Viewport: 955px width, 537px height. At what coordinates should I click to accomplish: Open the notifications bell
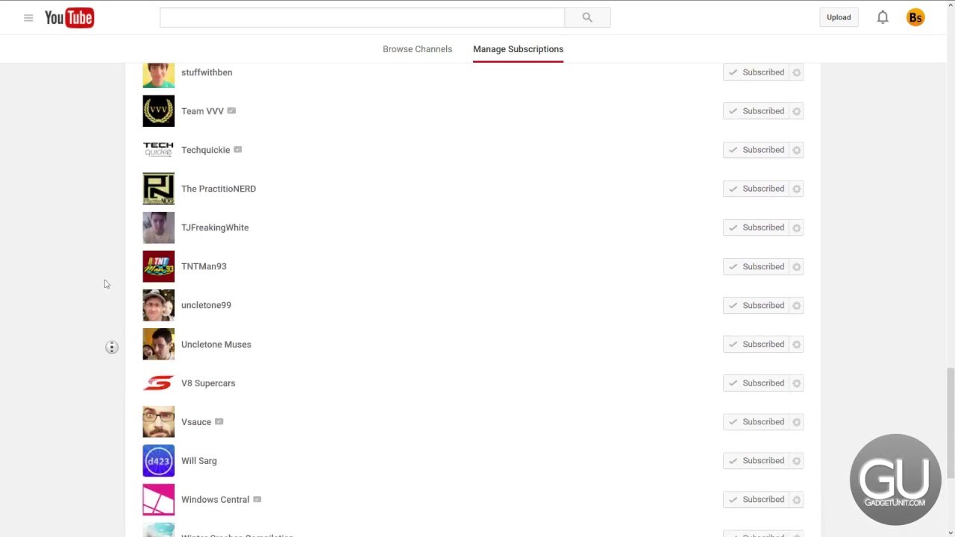pyautogui.click(x=883, y=17)
